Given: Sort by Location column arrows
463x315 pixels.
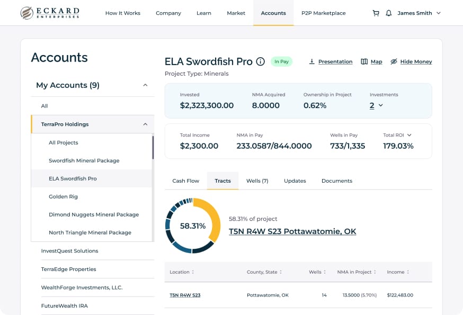Looking at the screenshot, I should click(x=193, y=272).
